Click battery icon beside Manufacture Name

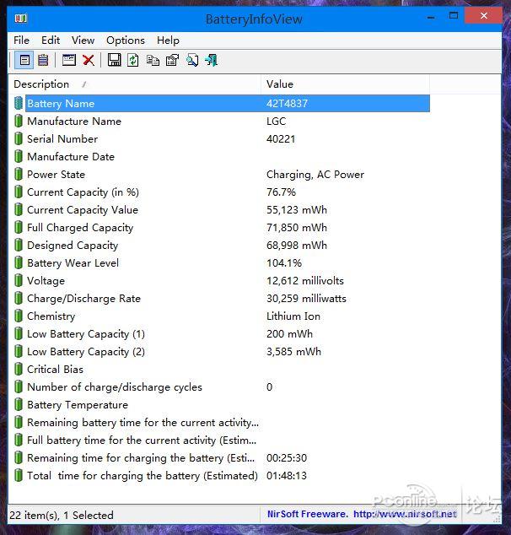[x=19, y=122]
